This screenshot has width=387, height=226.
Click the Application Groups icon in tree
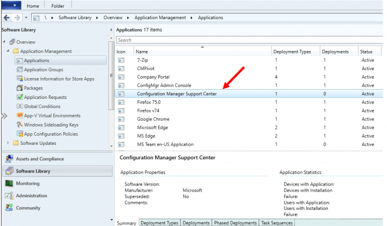[x=20, y=70]
